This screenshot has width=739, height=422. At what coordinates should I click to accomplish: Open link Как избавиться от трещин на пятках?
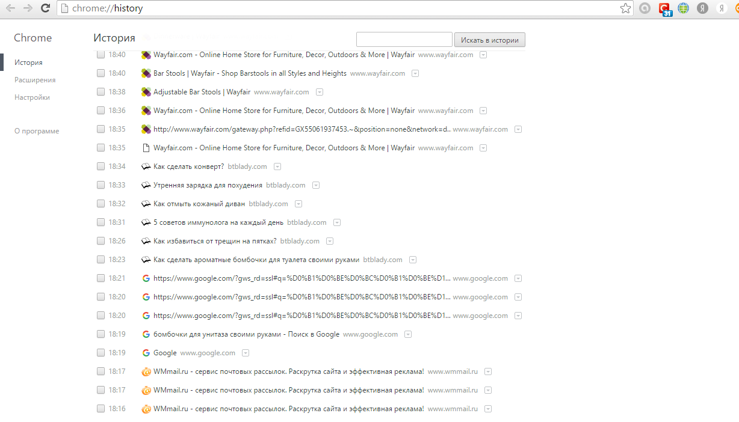pyautogui.click(x=215, y=241)
